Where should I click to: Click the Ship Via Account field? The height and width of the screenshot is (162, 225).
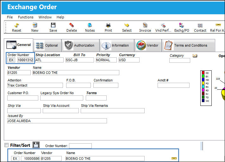[x=61, y=111]
